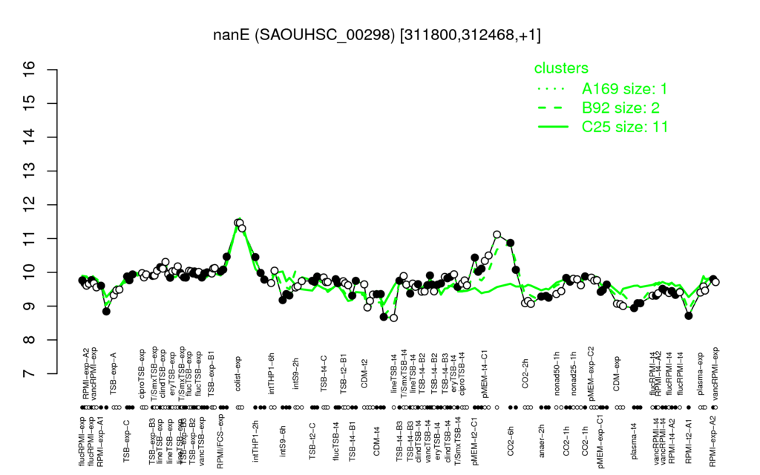Click the y-axis tick label 10
Image resolution: width=760 pixels, height=475 pixels.
(30, 272)
